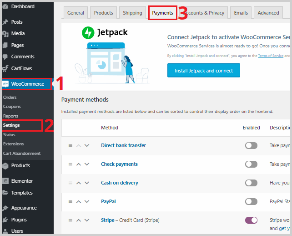Click the CartFlows icon
This screenshot has width=292, height=236.
click(x=5, y=68)
